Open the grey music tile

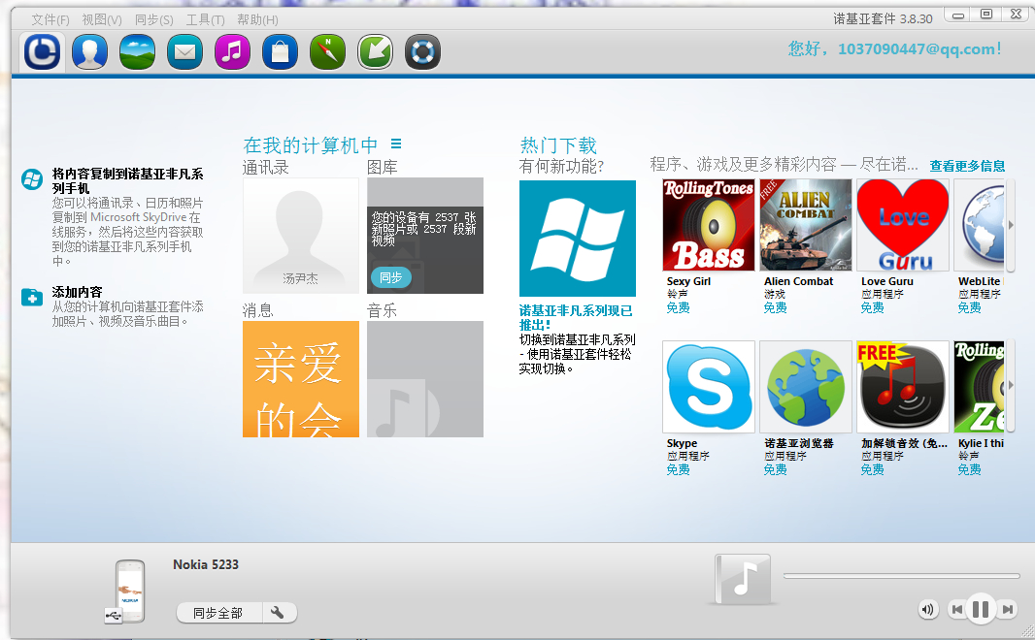click(425, 379)
